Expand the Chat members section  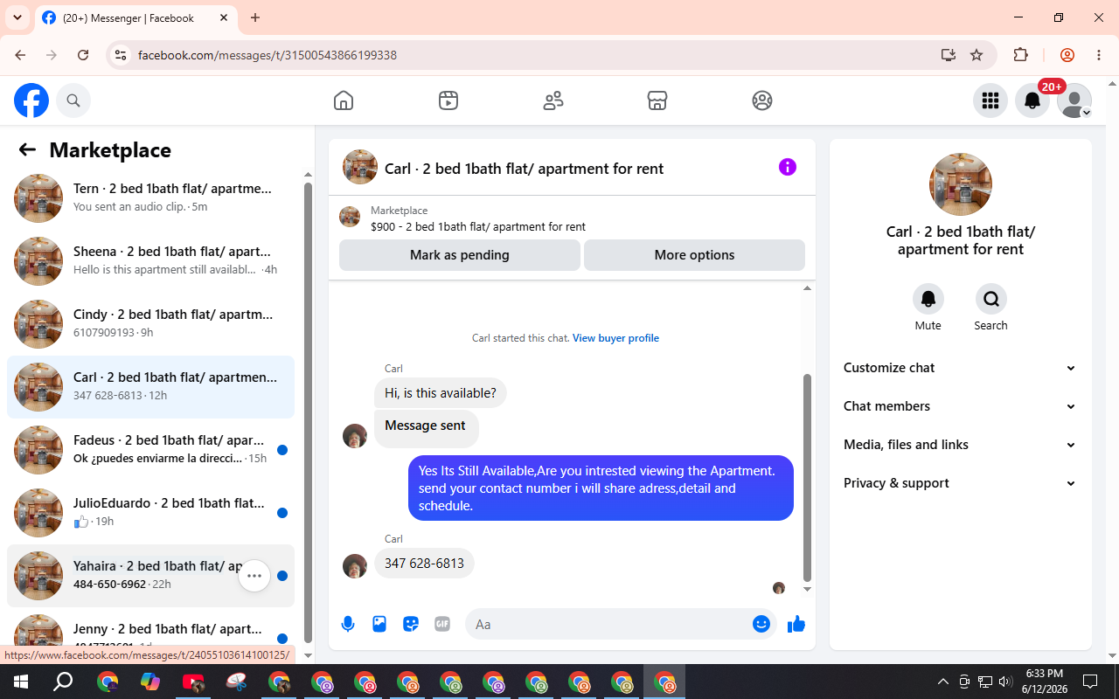coord(961,406)
